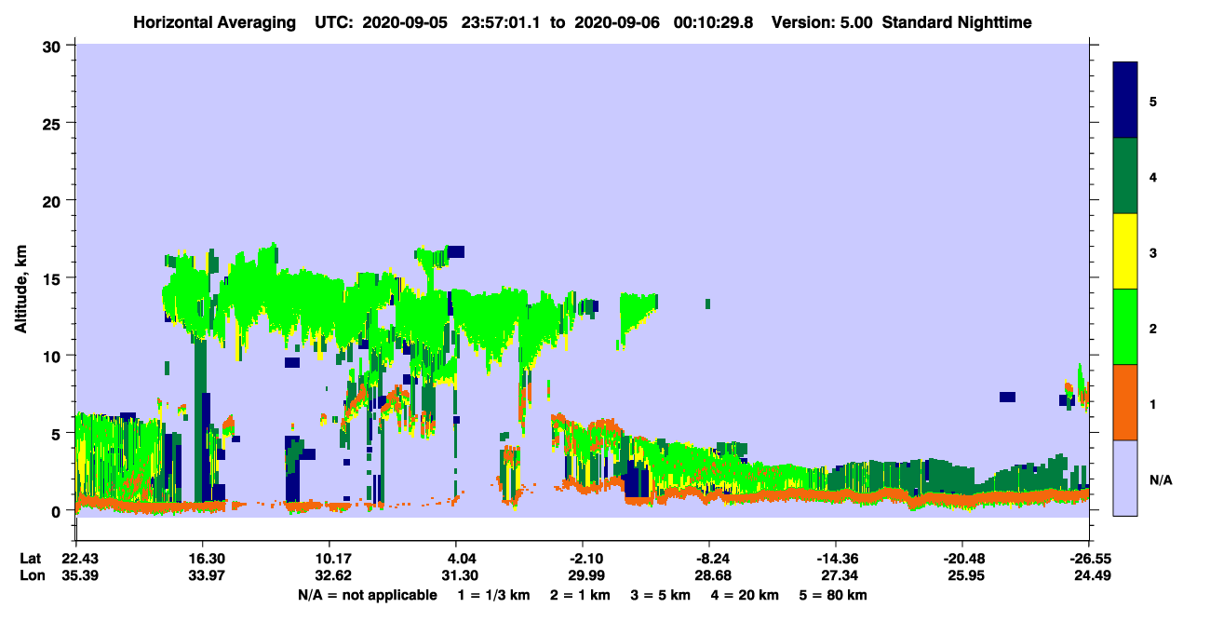
Task: Click the orange colorbar segment labeled 1
Action: [x=1125, y=402]
